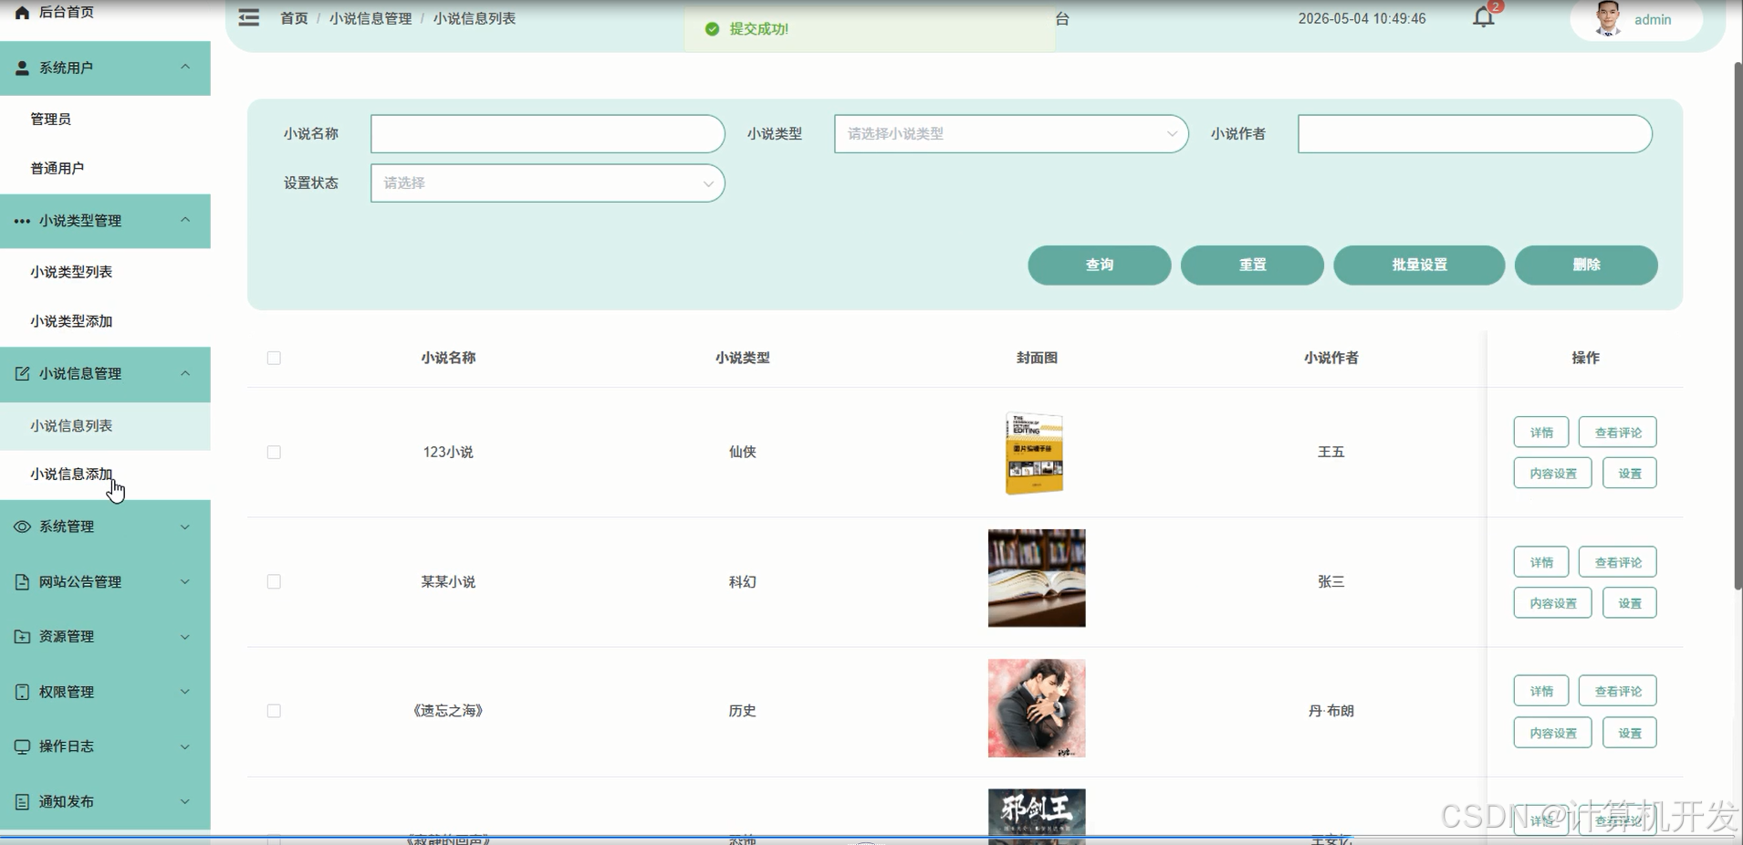Click the home icon beside 后台首页

[22, 12]
